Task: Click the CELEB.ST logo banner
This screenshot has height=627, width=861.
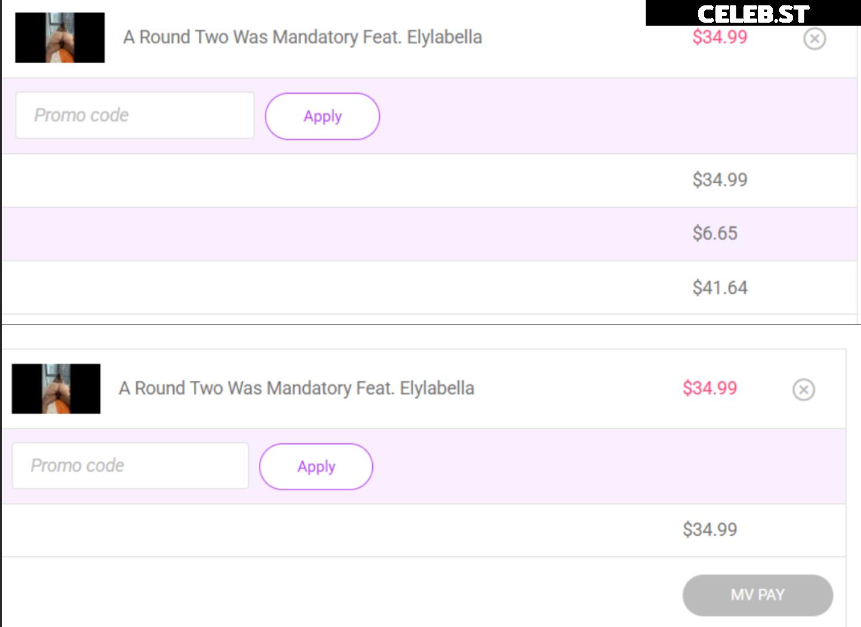Action: pos(753,13)
